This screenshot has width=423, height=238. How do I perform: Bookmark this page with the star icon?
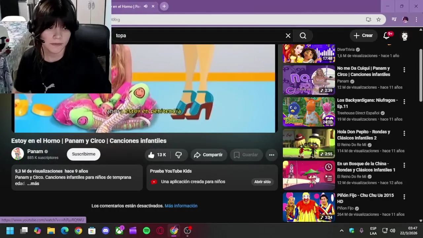379,20
